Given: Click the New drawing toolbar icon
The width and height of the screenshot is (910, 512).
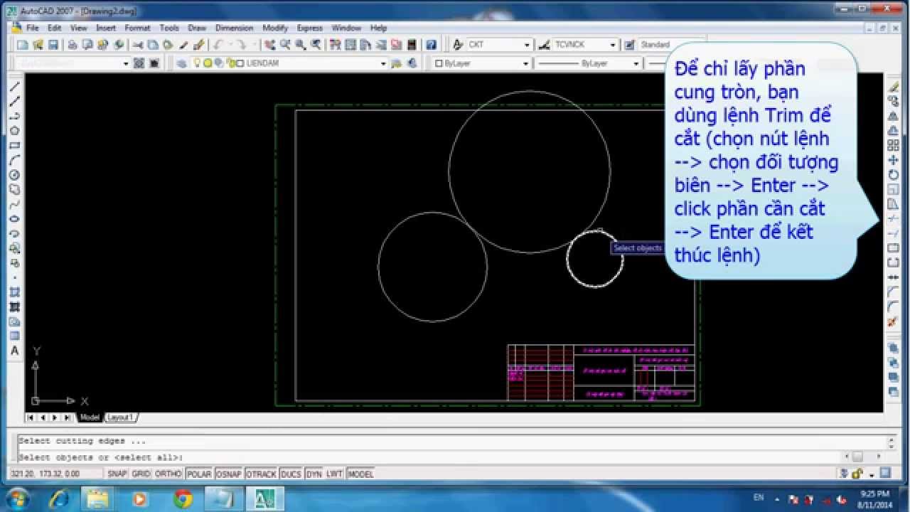Looking at the screenshot, I should (x=22, y=45).
